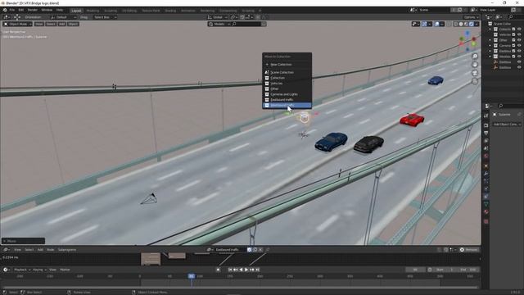Toggle the snapping magnet icon
This screenshot has width=524, height=295.
point(242,17)
